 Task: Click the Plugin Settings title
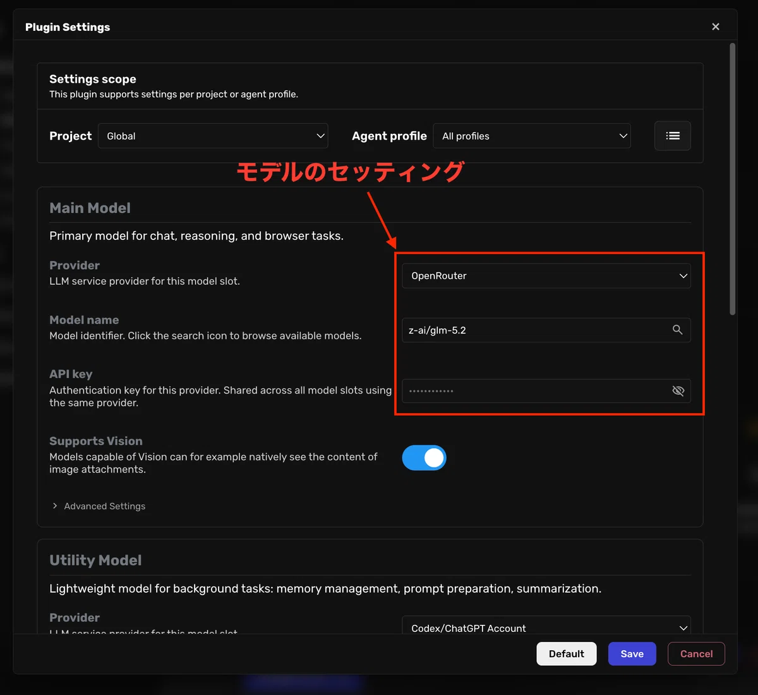click(x=68, y=27)
